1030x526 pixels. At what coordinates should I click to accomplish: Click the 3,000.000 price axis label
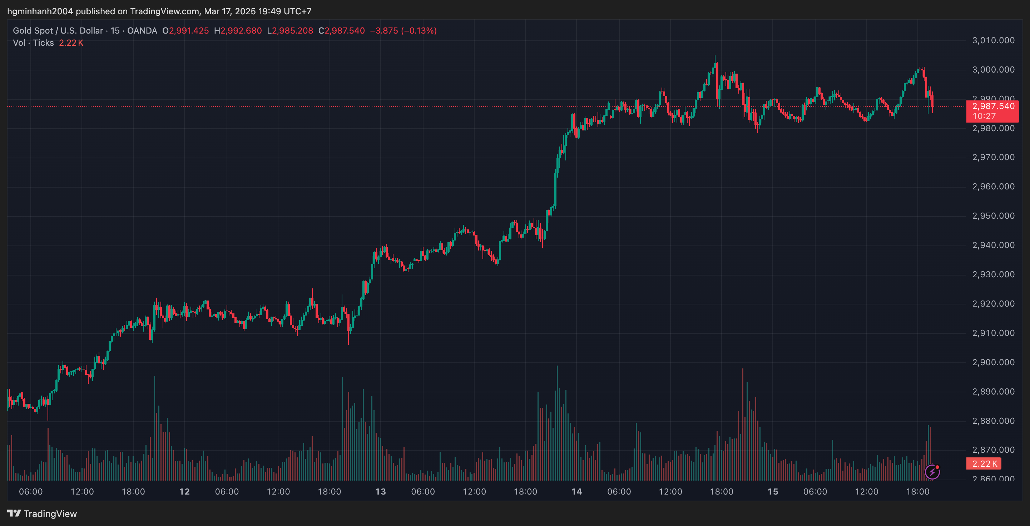pyautogui.click(x=993, y=70)
